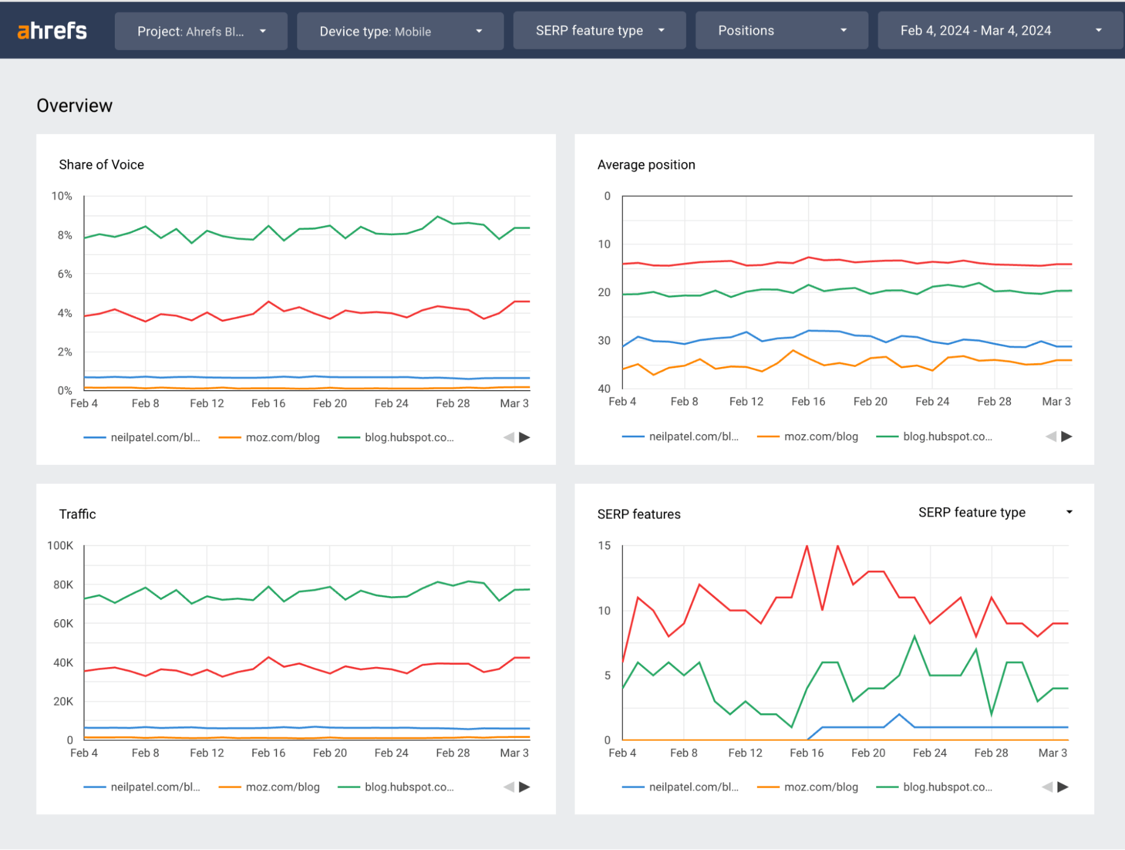
Task: Click moz.com/blog orange swatch in SERP features legend
Action: point(768,787)
